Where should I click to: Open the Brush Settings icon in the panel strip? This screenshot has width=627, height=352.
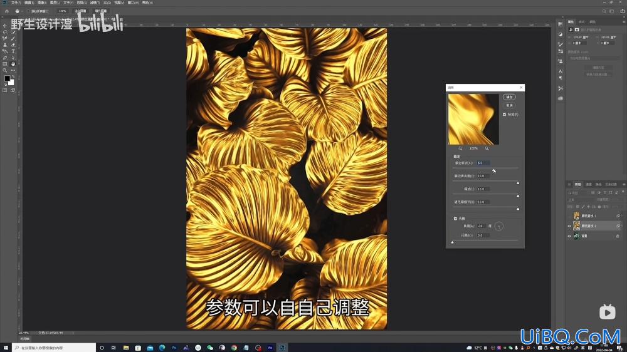pyautogui.click(x=560, y=44)
